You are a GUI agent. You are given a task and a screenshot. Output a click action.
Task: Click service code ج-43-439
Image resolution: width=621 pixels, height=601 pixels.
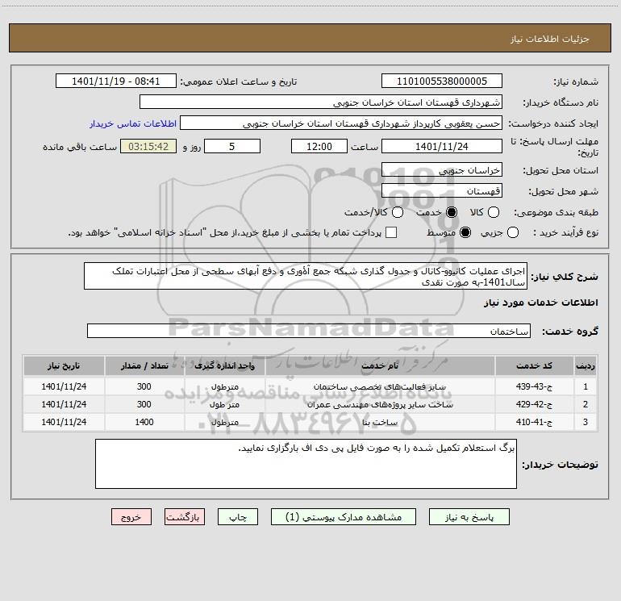pyautogui.click(x=534, y=386)
